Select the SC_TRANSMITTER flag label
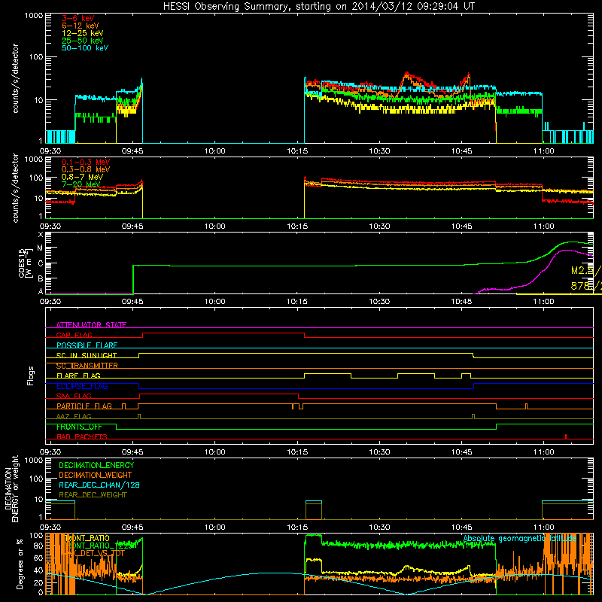Viewport: 602px width, 602px height. (87, 366)
